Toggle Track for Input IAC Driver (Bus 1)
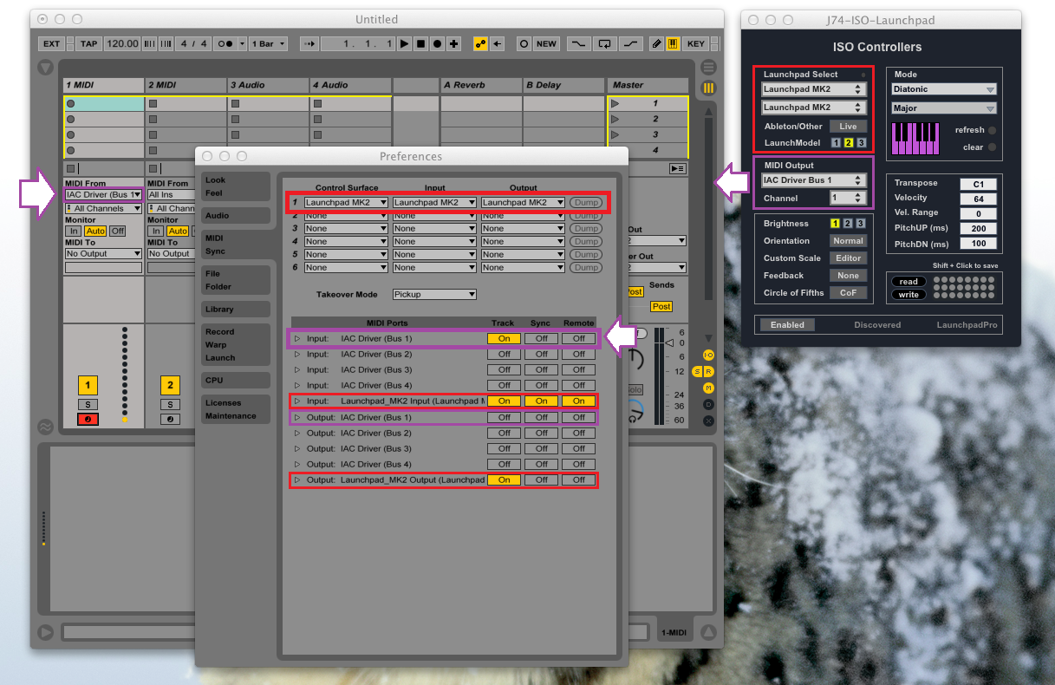The image size is (1055, 685). pyautogui.click(x=504, y=338)
